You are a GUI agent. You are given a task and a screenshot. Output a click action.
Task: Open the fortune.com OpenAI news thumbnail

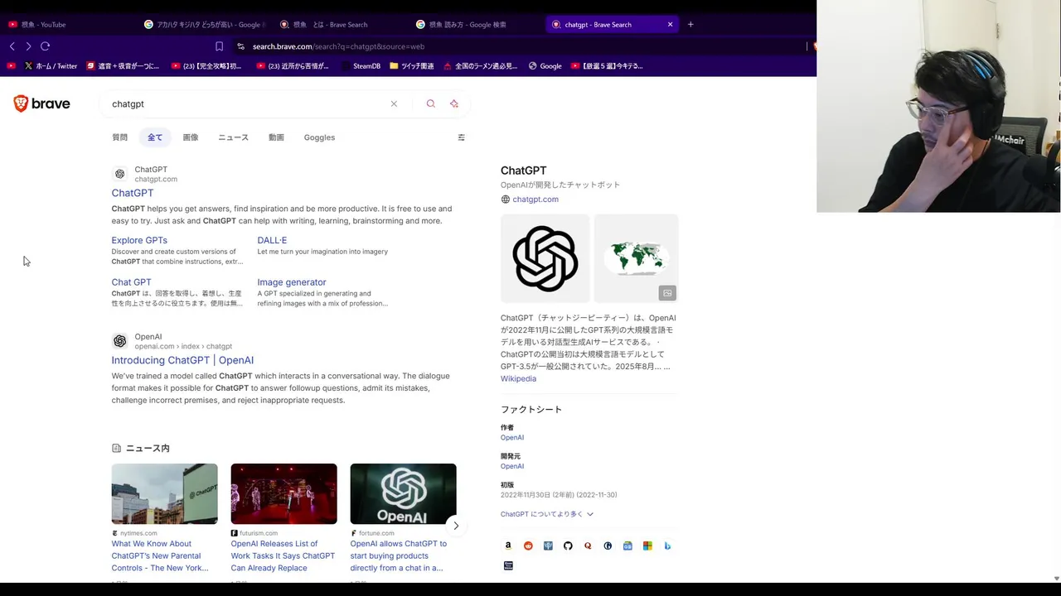(x=403, y=493)
